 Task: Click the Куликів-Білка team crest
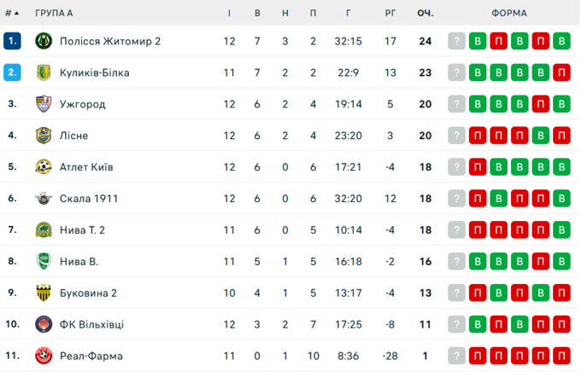(44, 72)
